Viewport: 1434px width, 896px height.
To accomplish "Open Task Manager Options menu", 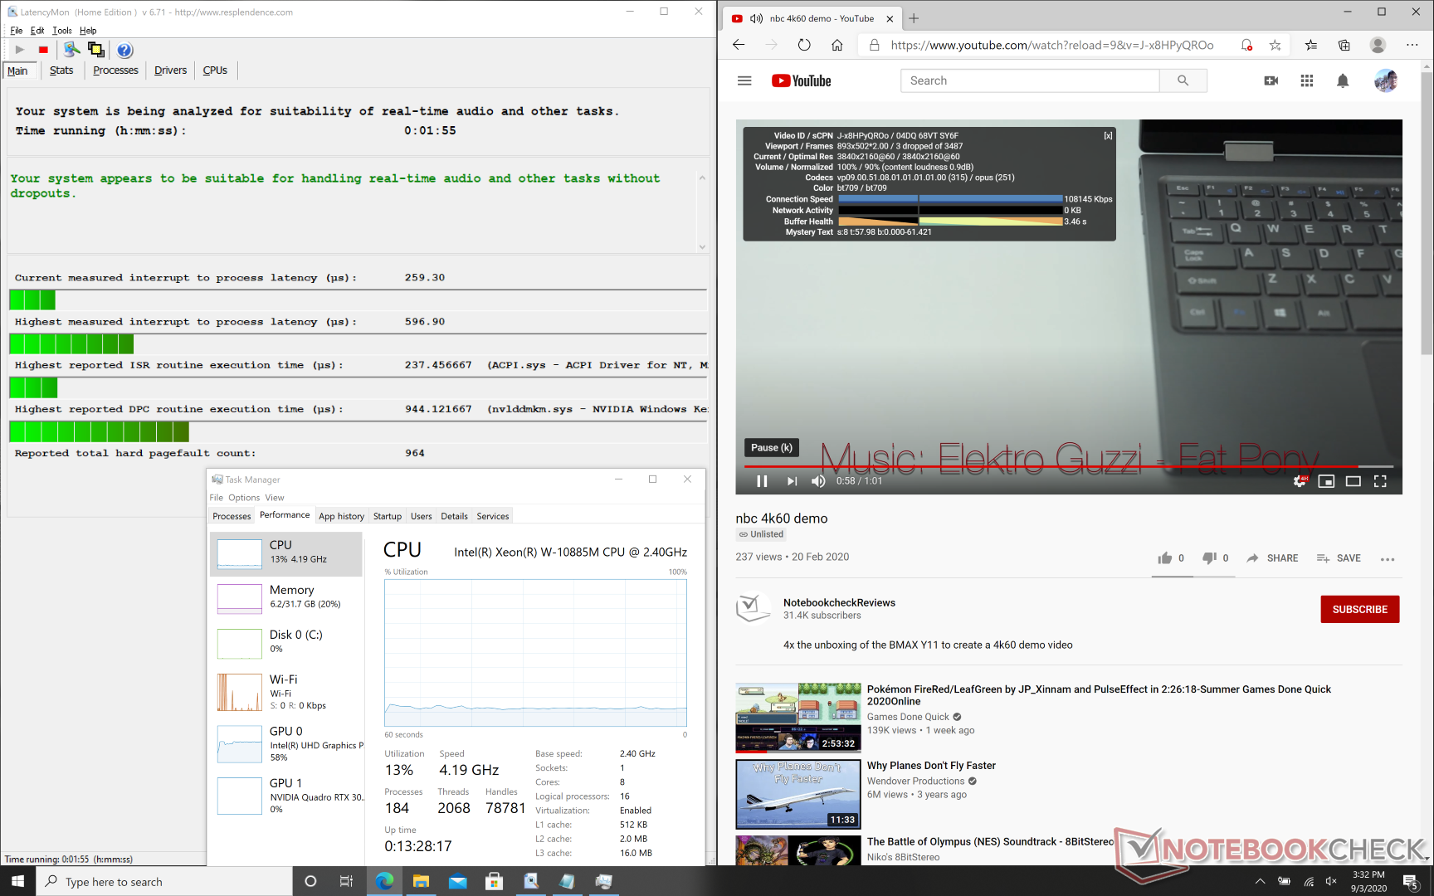I will click(244, 498).
